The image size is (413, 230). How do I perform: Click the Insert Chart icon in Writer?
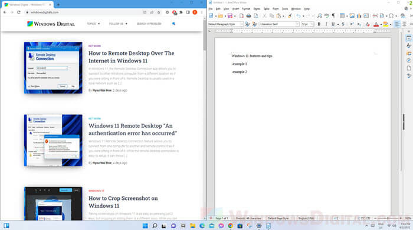[x=359, y=16]
